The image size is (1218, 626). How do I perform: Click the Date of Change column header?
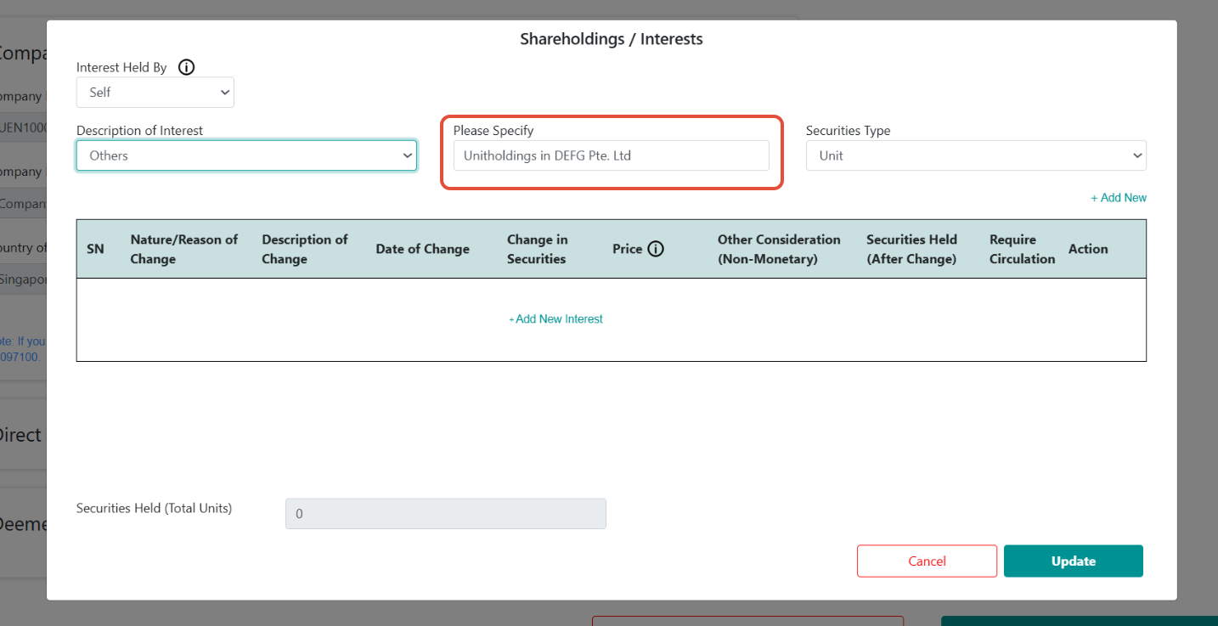pos(423,249)
